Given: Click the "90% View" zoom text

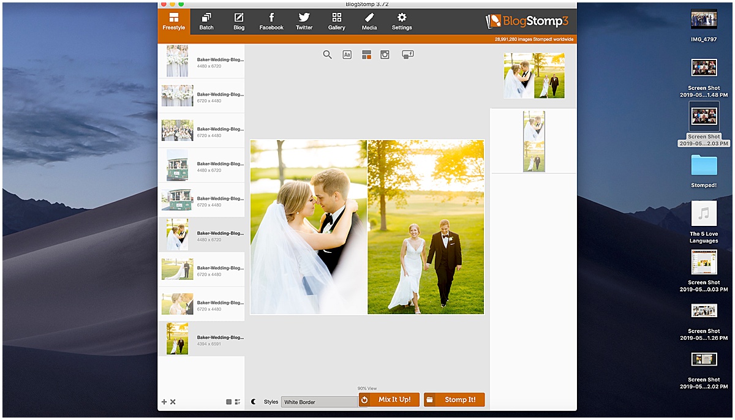Looking at the screenshot, I should pos(367,389).
